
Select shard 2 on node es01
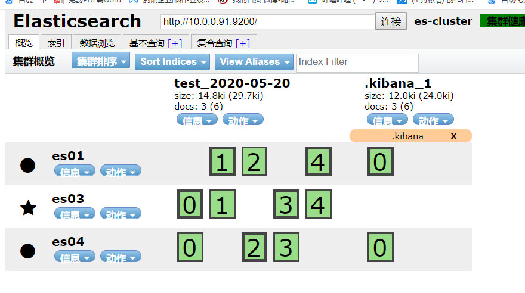click(x=254, y=161)
